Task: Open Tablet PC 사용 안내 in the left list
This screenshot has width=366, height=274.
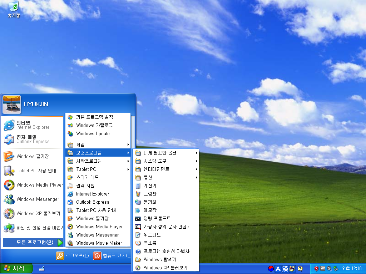Action: pos(33,171)
